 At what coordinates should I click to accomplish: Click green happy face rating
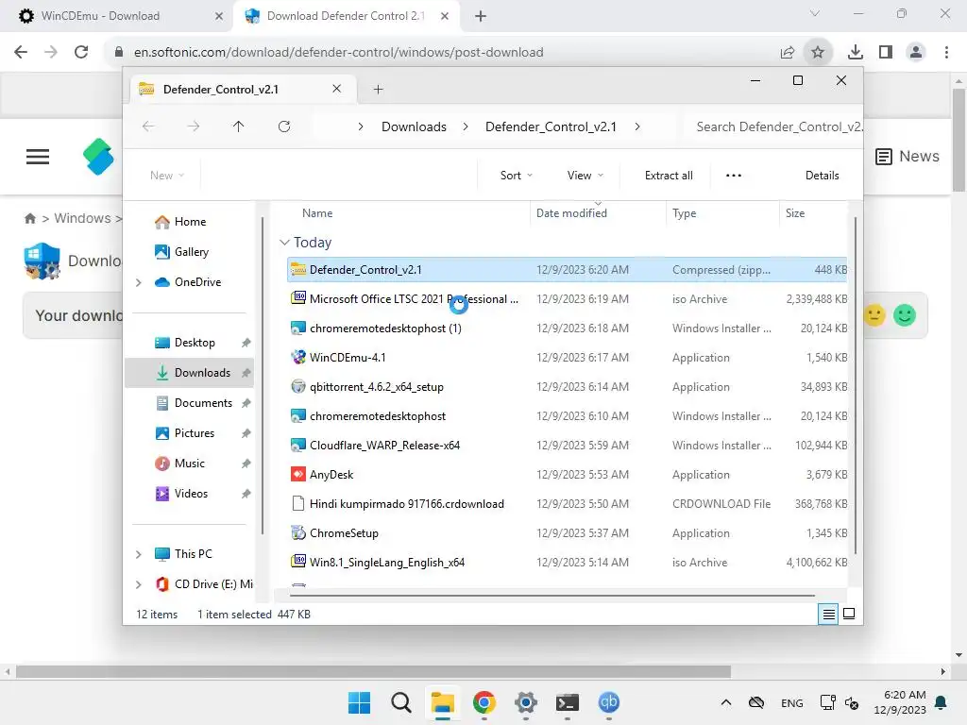[905, 315]
